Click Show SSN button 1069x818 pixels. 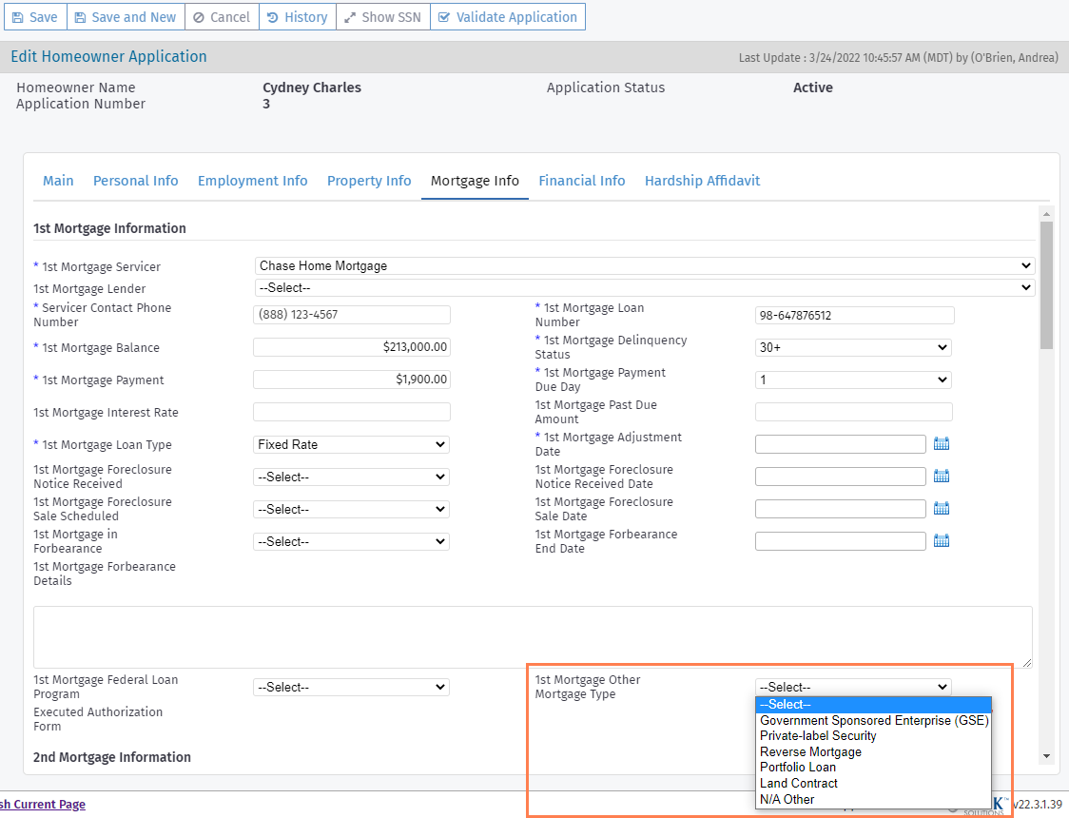[x=382, y=17]
